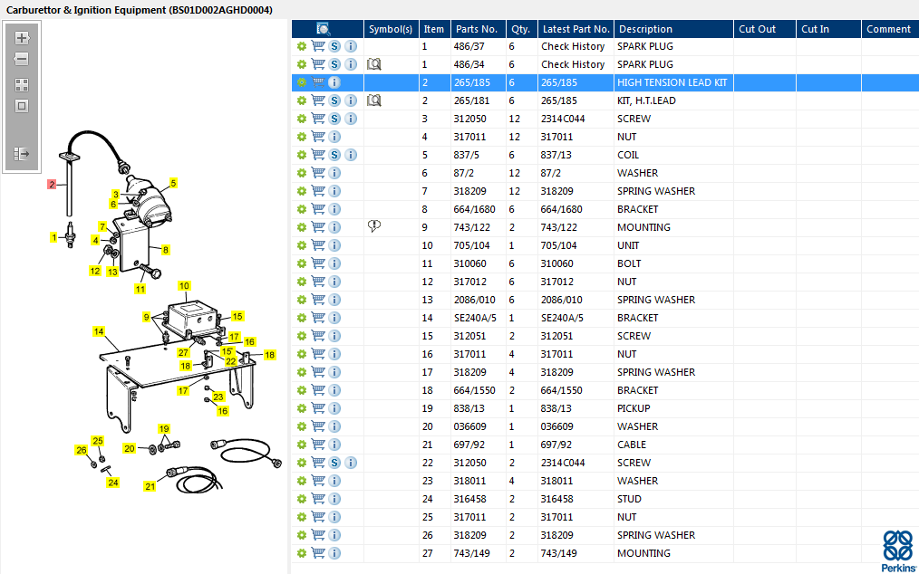Screen dimensions: 919x574
Task: Select callout 24 near the stud
Action: pos(113,483)
